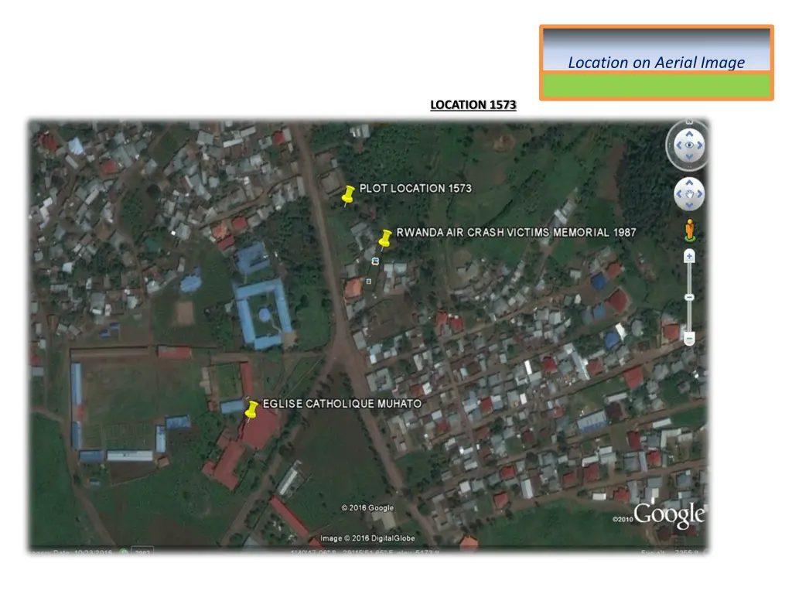This screenshot has width=792, height=594.
Task: Click the EGLISE CATHOLIQUE MUHATO label
Action: pyautogui.click(x=342, y=404)
